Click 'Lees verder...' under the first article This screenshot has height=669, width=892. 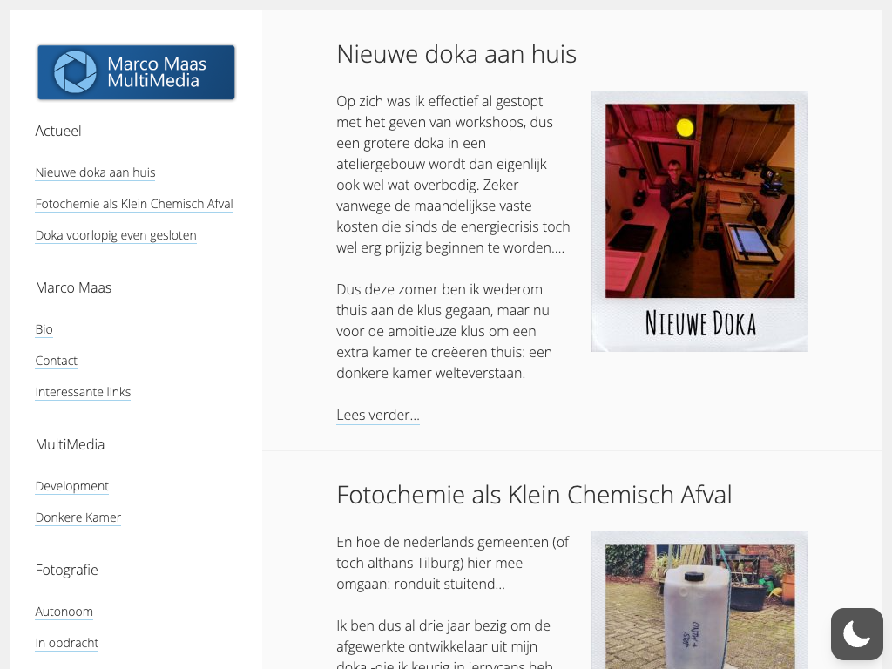coord(377,415)
